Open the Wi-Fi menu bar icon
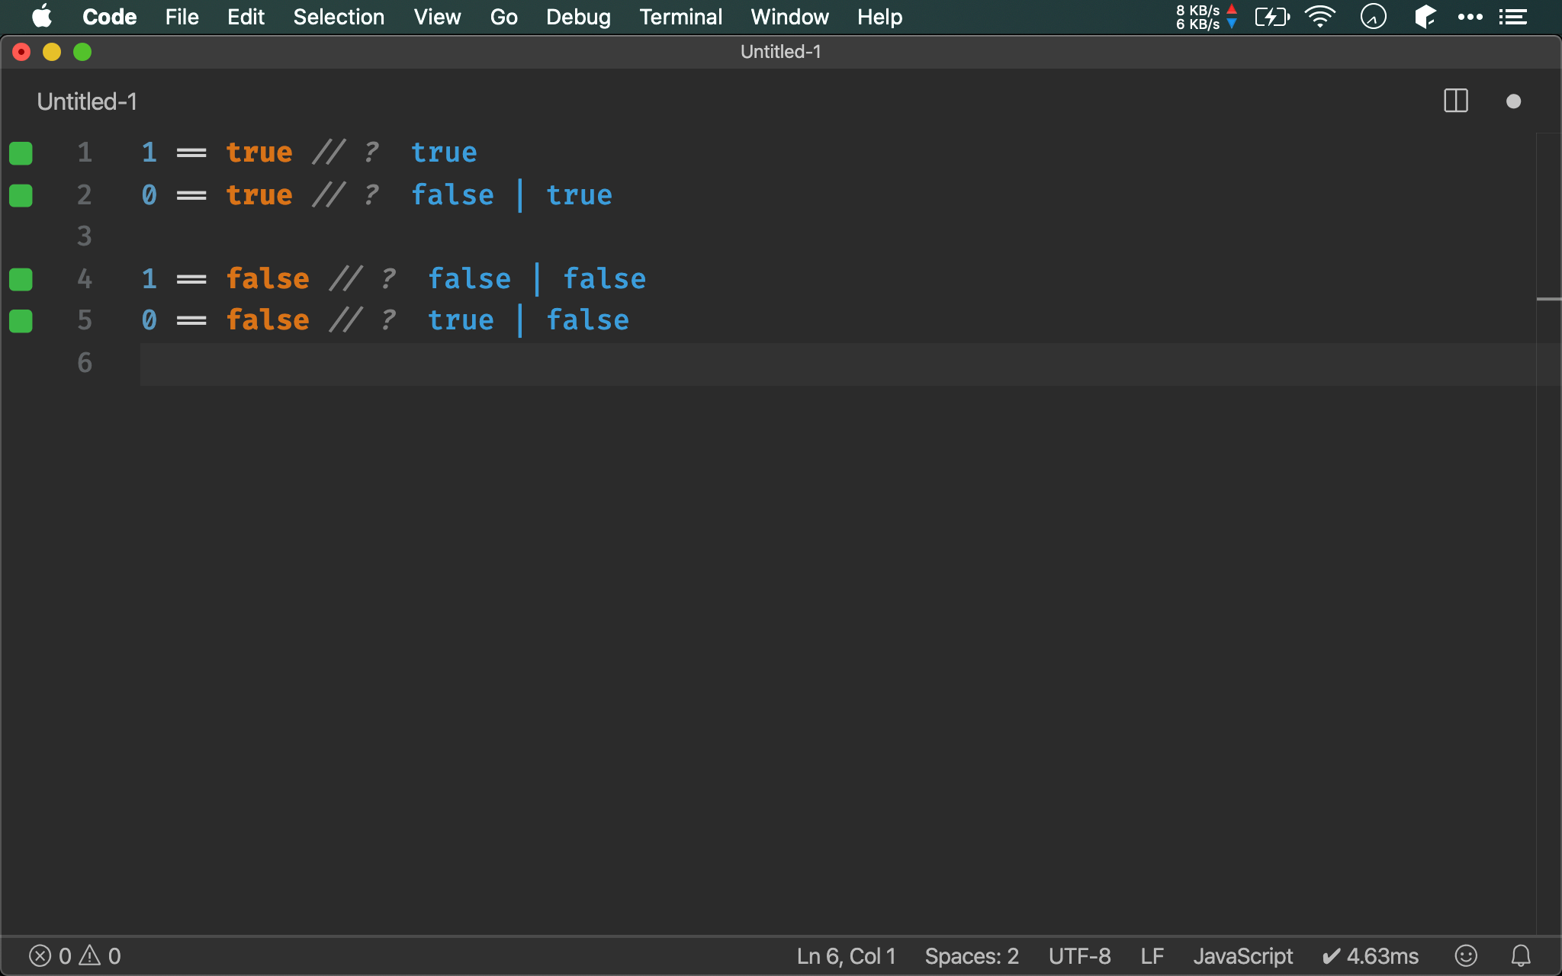Image resolution: width=1562 pixels, height=976 pixels. tap(1319, 17)
